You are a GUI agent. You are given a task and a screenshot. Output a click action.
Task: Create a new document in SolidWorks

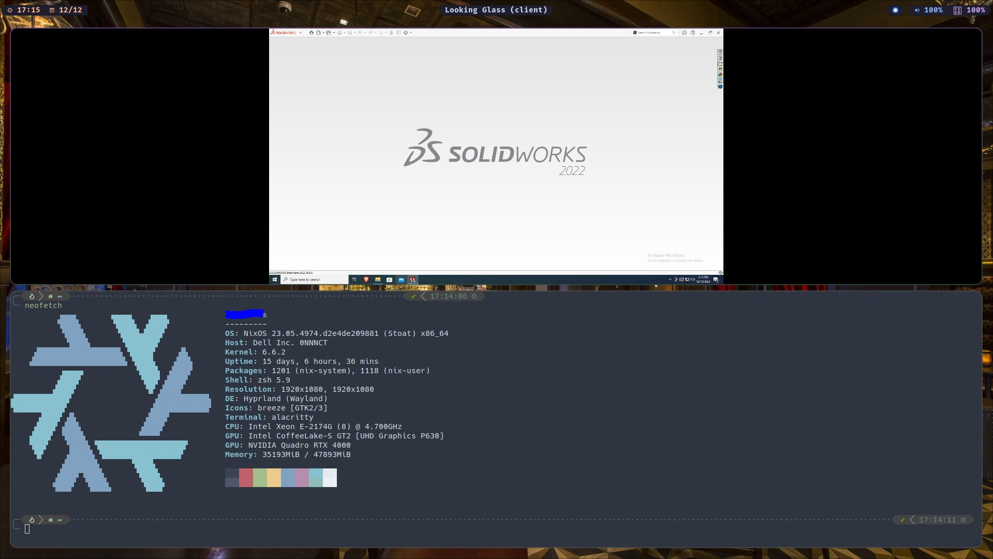318,33
